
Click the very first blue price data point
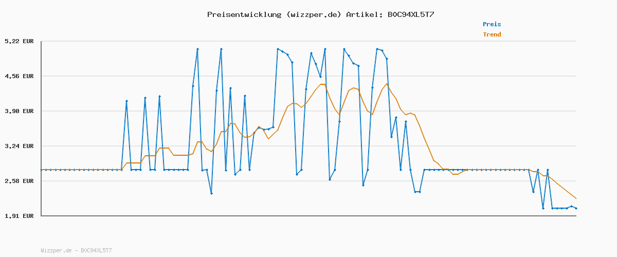point(41,170)
